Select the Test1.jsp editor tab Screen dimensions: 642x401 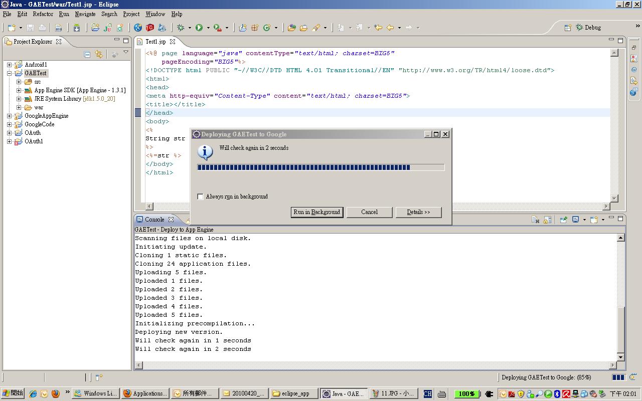[x=155, y=42]
